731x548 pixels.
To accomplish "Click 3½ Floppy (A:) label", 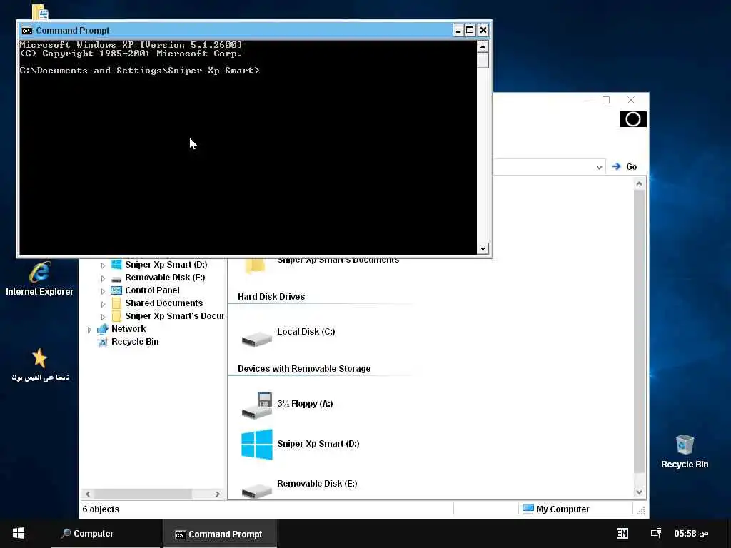I will [x=305, y=404].
